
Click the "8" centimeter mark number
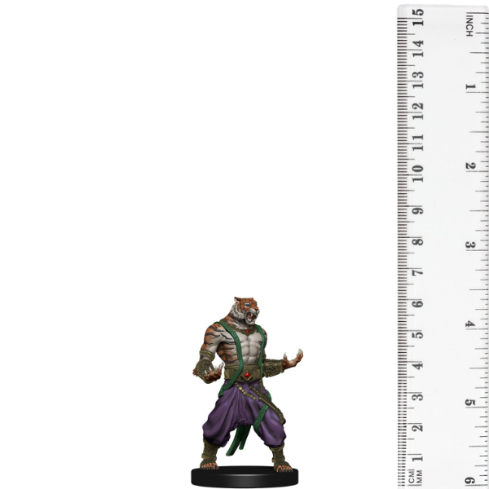(418, 242)
